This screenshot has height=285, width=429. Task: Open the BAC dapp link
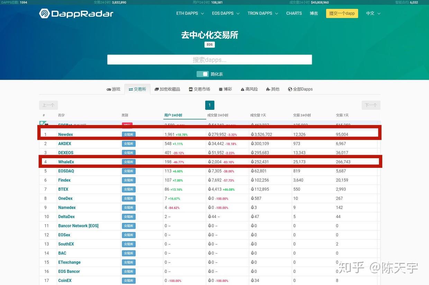(x=62, y=253)
